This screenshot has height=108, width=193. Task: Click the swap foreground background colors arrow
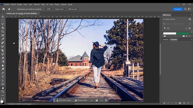tap(4, 99)
